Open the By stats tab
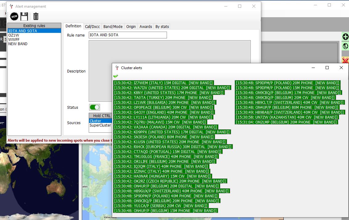Image resolution: width=349 pixels, height=220 pixels. [x=162, y=27]
